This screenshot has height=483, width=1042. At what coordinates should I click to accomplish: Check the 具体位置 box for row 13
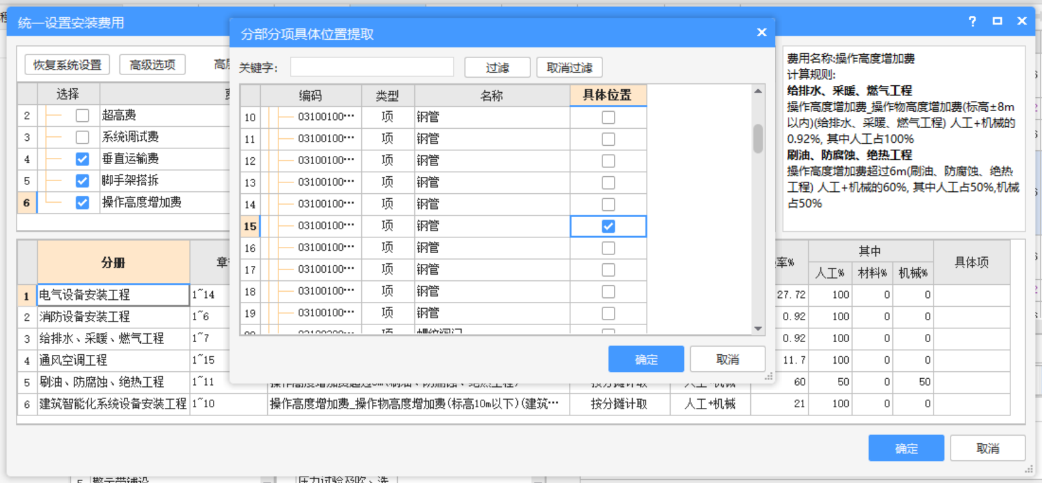[608, 182]
